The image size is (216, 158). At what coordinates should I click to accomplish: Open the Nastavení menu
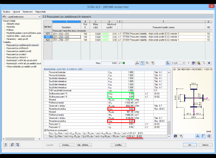[28, 12]
